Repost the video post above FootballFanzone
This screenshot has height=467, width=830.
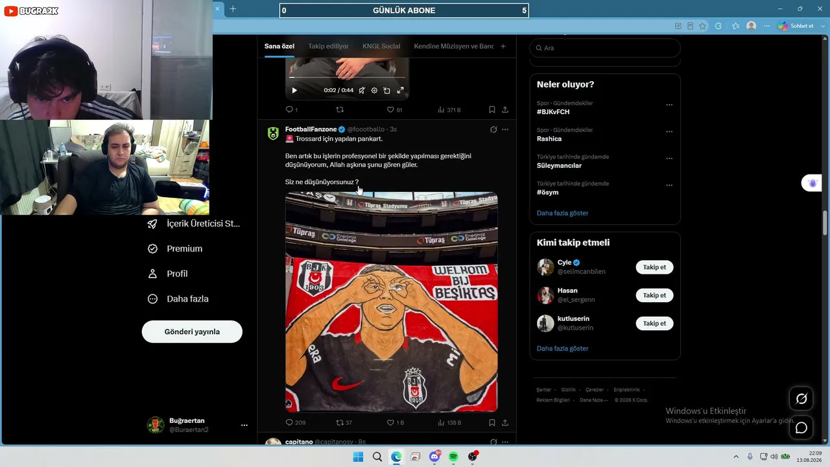point(339,110)
